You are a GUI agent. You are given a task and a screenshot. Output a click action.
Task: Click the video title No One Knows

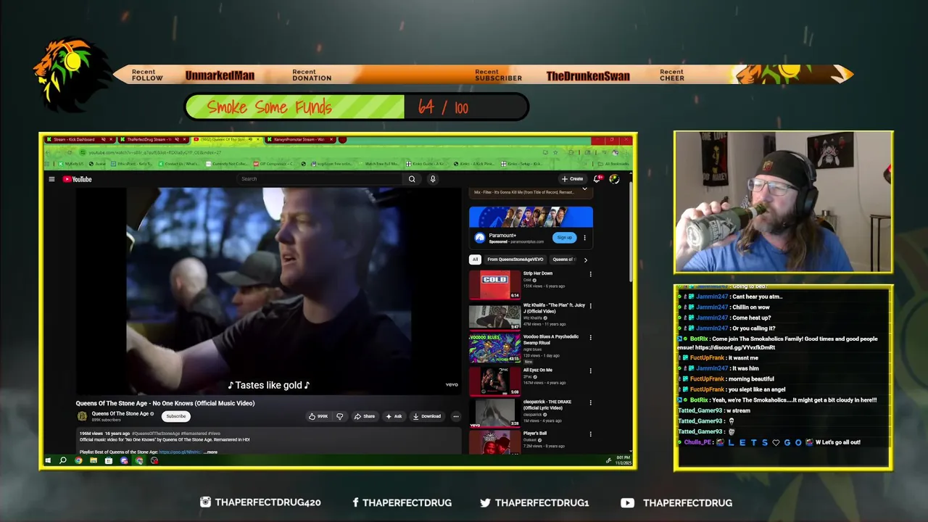pos(165,403)
